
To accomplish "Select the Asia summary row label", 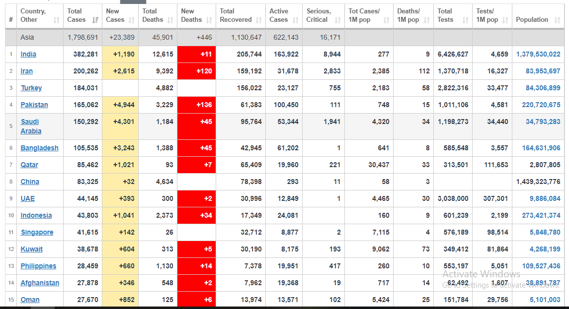I will click(x=27, y=37).
